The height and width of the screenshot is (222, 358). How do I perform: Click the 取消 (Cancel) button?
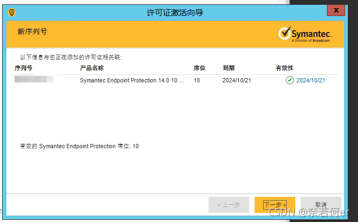pyautogui.click(x=321, y=205)
